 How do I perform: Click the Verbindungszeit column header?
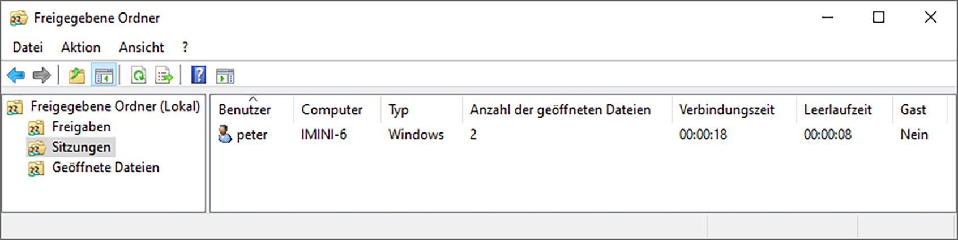point(726,110)
